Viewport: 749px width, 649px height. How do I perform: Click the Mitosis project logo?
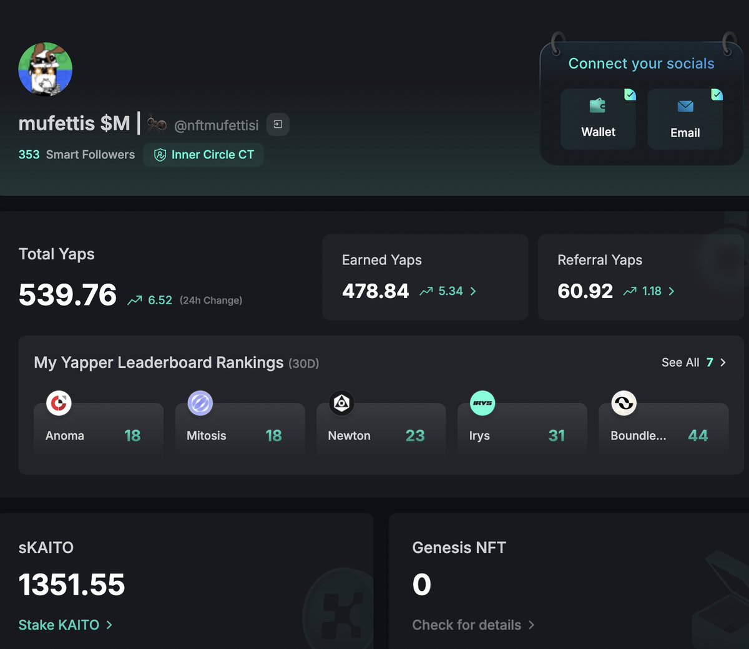pyautogui.click(x=200, y=403)
